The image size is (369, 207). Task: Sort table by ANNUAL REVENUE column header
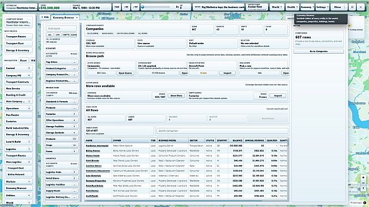pos(255,140)
